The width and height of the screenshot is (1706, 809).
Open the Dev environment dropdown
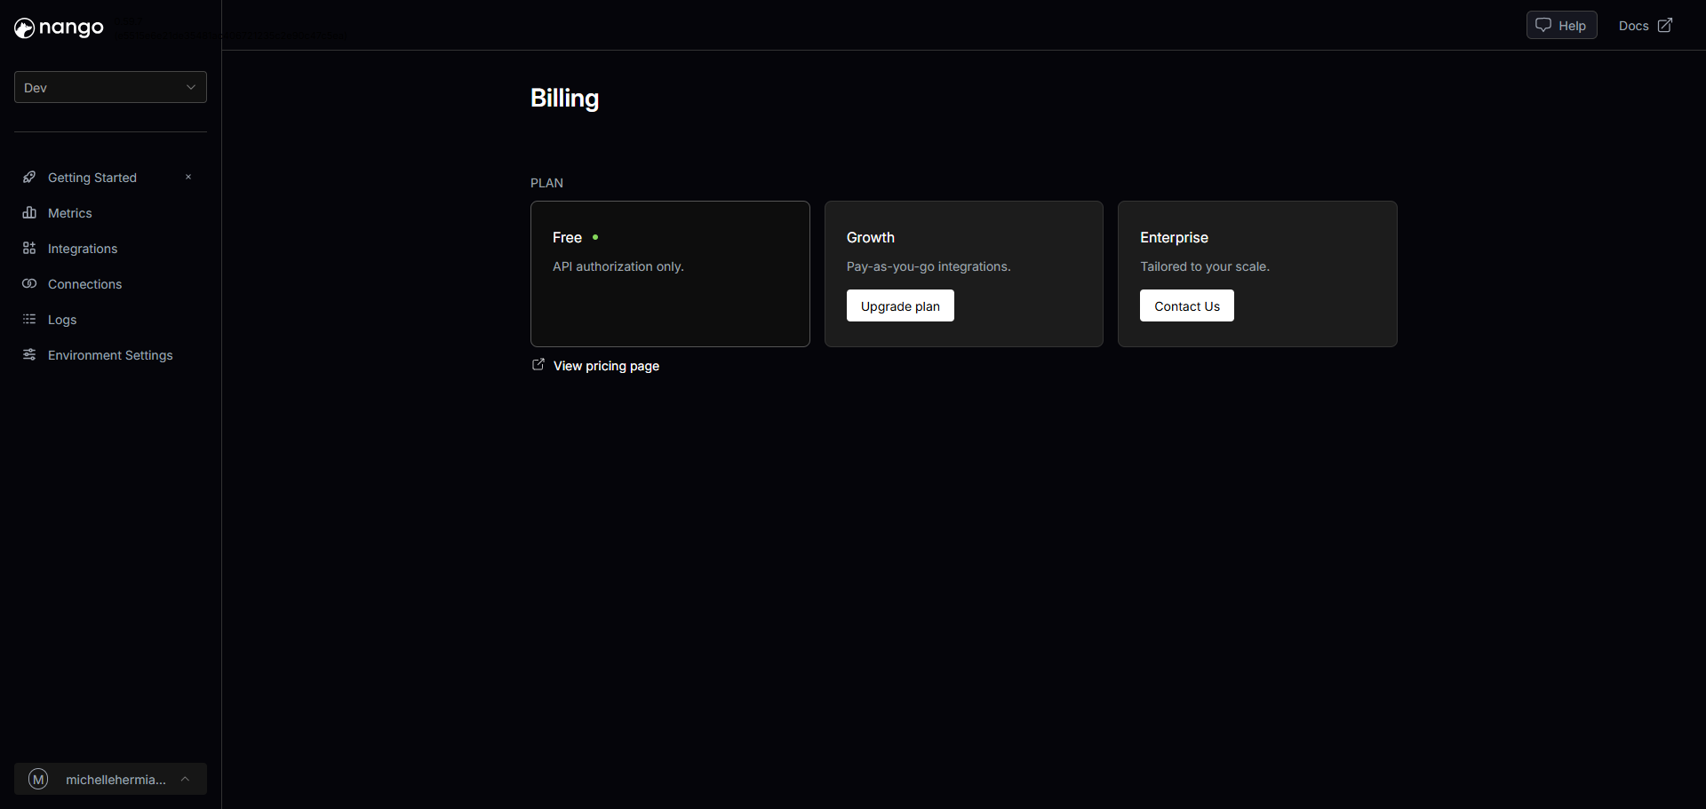[110, 87]
